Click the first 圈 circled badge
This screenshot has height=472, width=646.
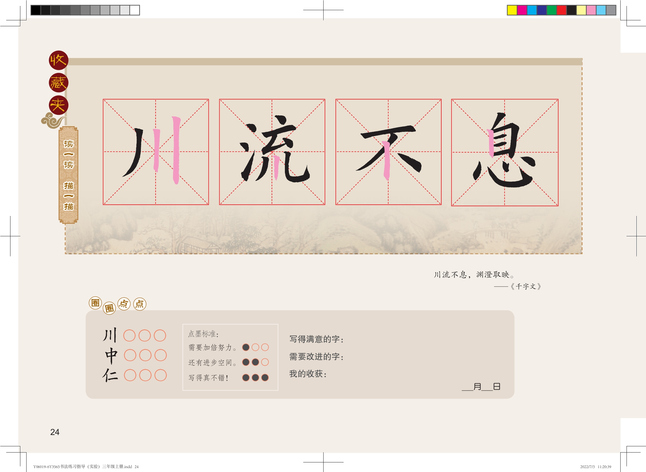(x=95, y=303)
